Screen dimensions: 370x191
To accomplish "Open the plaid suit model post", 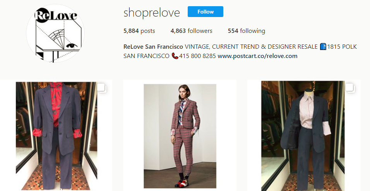I will click(x=180, y=135).
